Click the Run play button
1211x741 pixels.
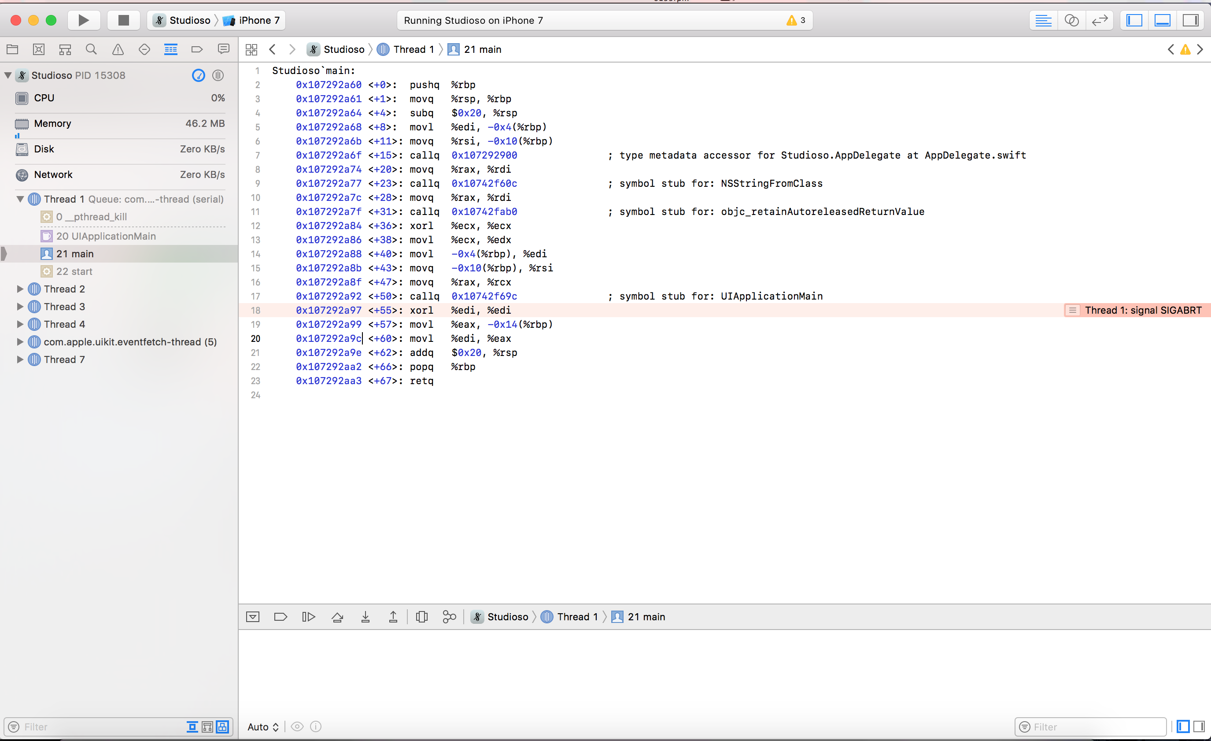pos(84,20)
